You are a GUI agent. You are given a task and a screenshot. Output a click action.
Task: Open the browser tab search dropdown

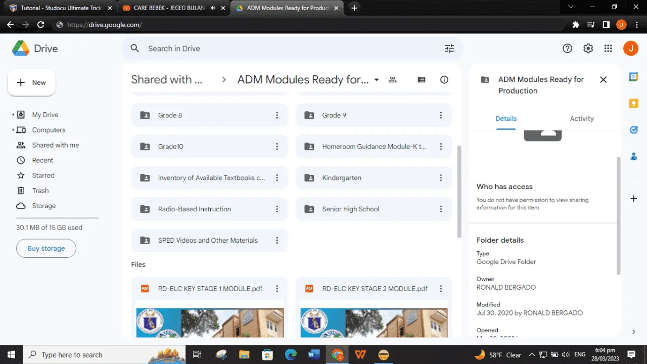(x=571, y=7)
